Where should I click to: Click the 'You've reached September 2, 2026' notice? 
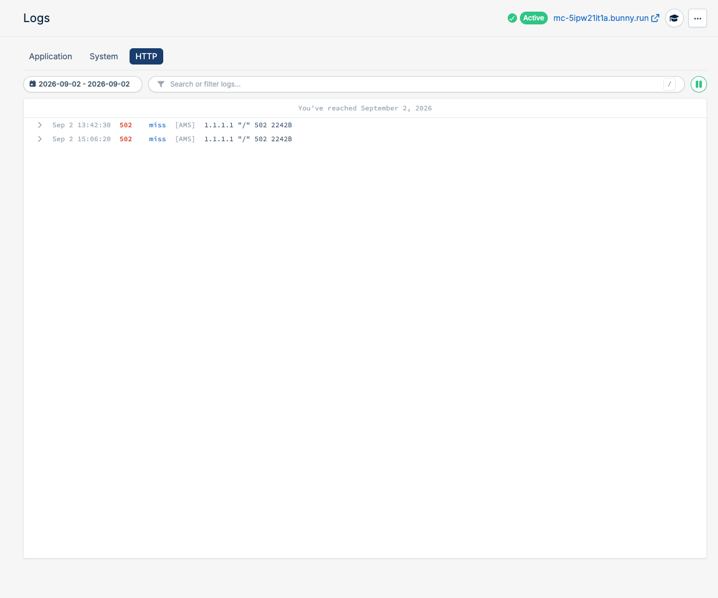click(365, 108)
